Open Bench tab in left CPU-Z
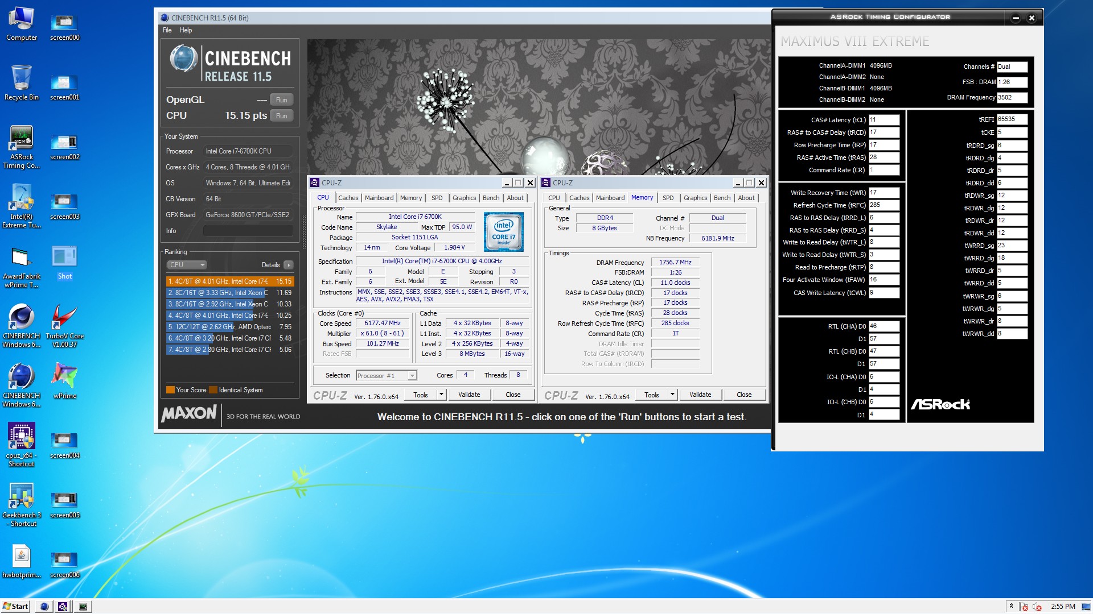The height and width of the screenshot is (614, 1093). 491,198
